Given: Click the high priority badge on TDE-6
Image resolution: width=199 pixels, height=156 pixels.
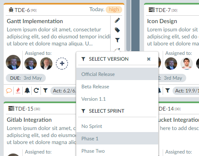Looking at the screenshot, I should [114, 9].
